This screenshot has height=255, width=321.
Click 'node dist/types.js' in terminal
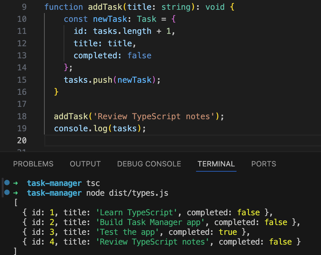point(127,193)
